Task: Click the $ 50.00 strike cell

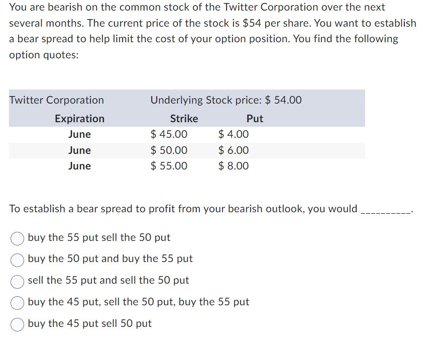Action: click(x=169, y=150)
